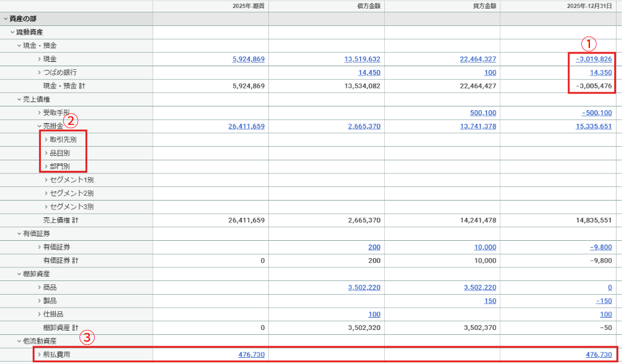Open 商品 ending balance link 0
The image size is (624, 364).
(x=610, y=287)
